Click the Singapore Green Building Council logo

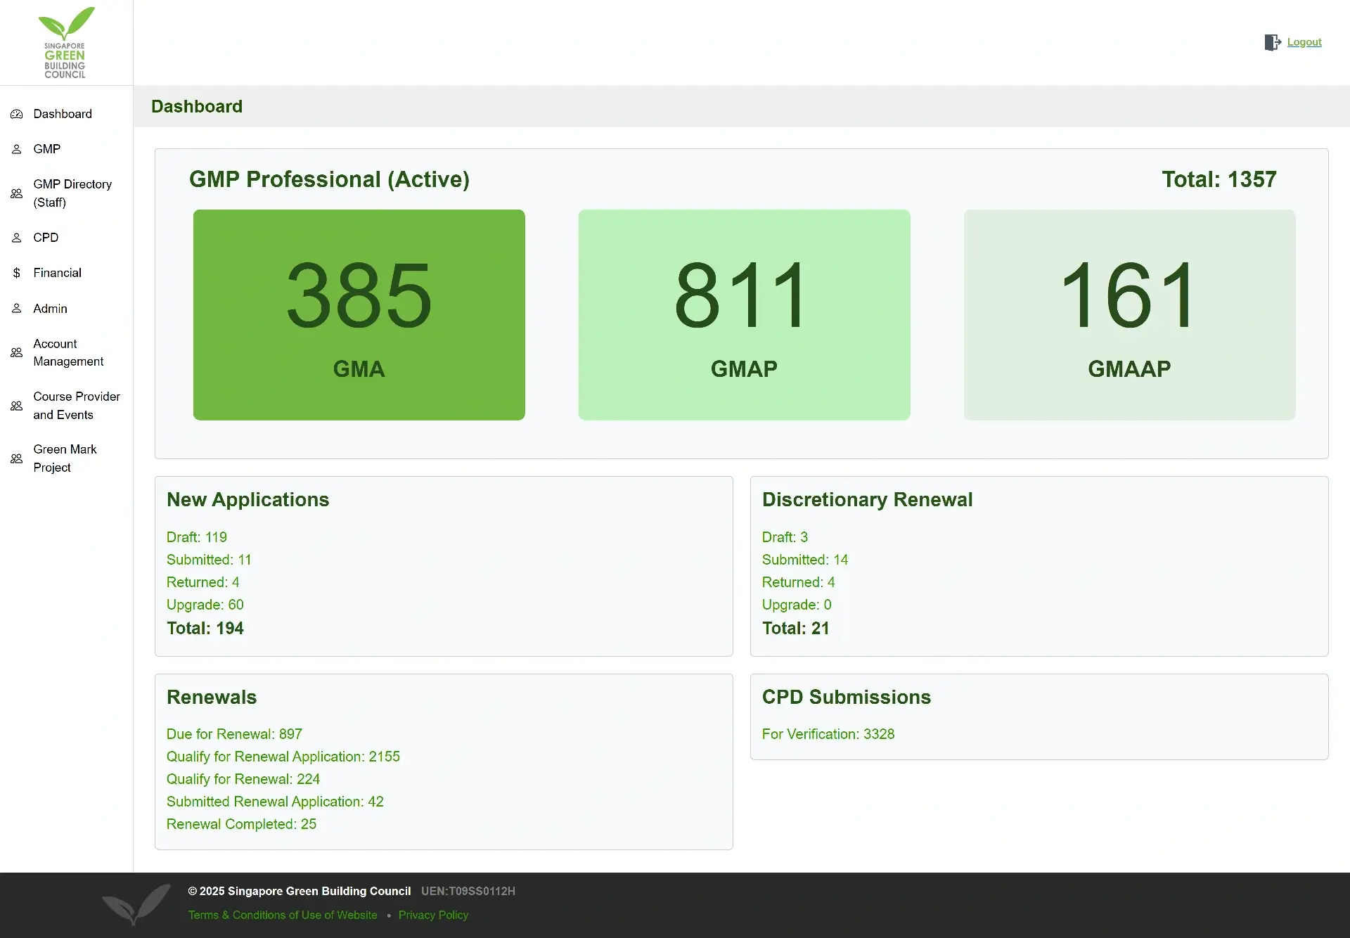coord(65,42)
